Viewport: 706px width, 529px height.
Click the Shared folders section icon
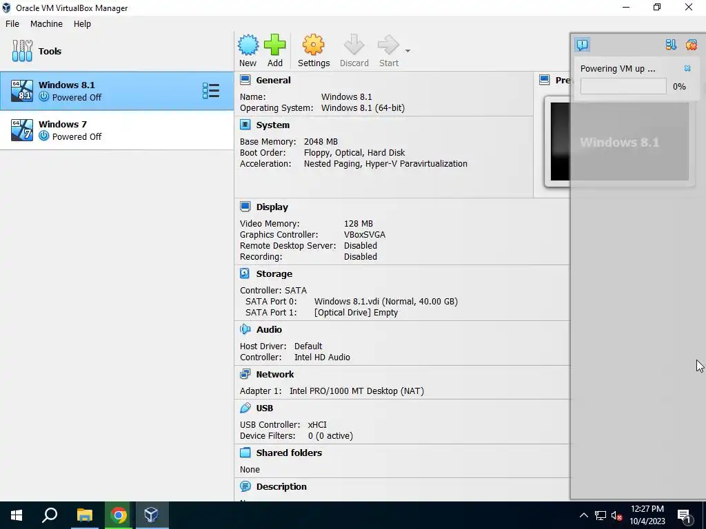click(245, 452)
